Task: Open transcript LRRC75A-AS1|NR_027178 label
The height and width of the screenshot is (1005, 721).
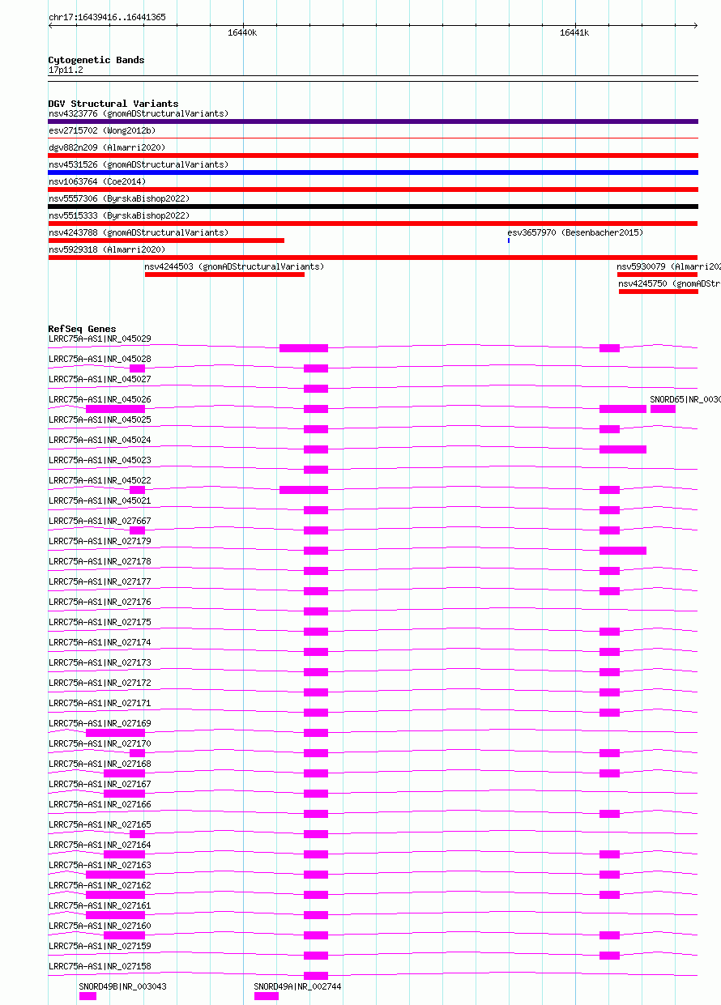Action: point(100,561)
